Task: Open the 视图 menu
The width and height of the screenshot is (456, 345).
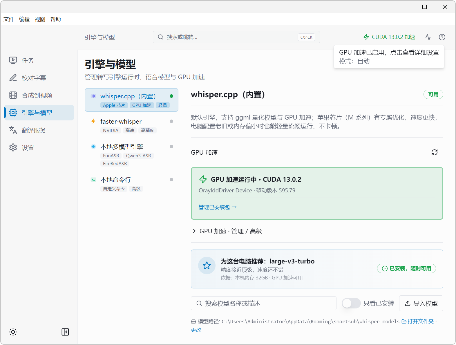Action: pyautogui.click(x=40, y=19)
